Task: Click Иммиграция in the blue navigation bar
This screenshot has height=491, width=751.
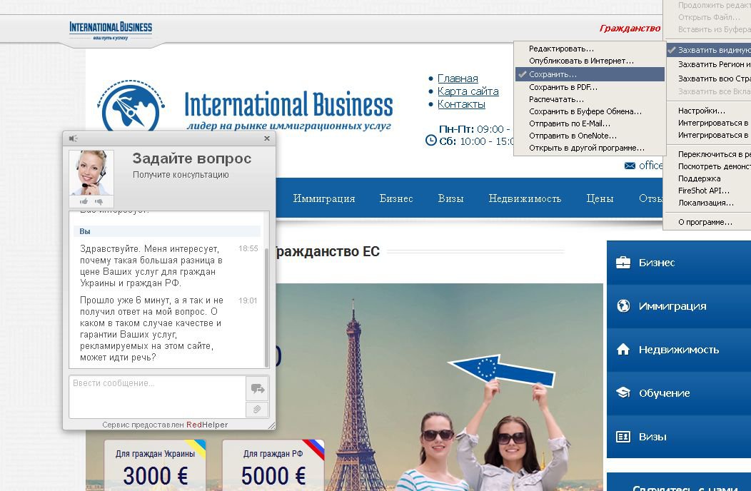Action: click(323, 198)
